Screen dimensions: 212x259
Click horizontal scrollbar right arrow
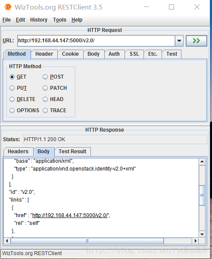click(196, 241)
